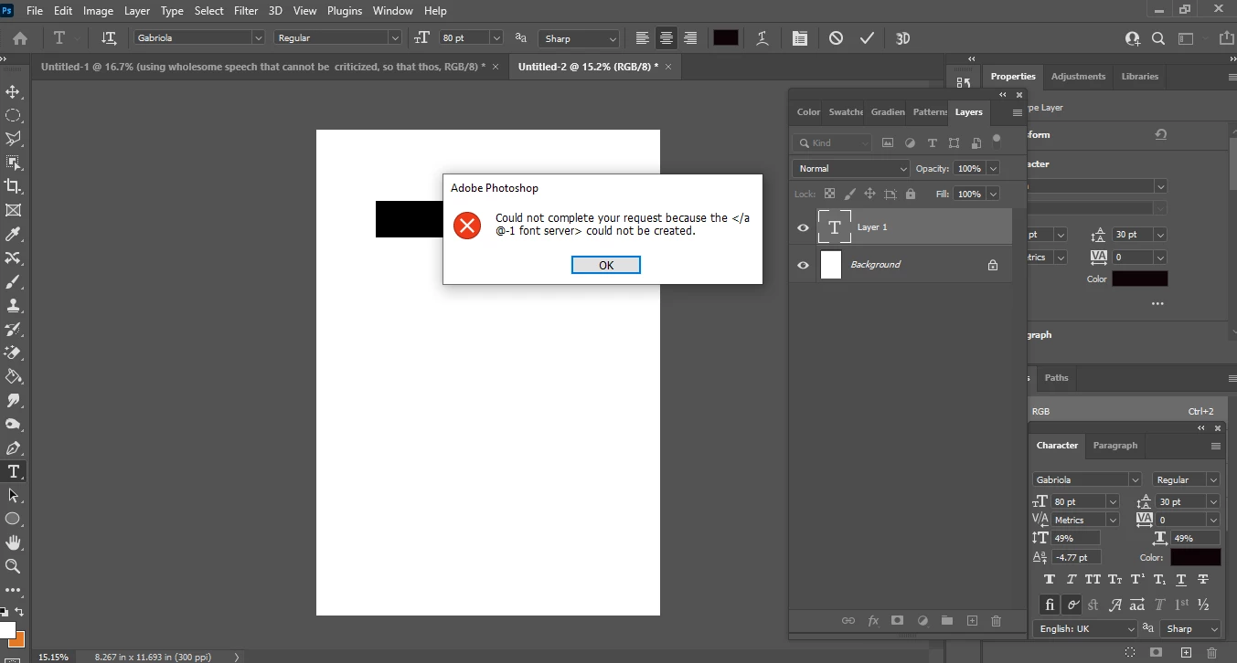Cancel current text edits
The height and width of the screenshot is (663, 1237).
click(836, 38)
